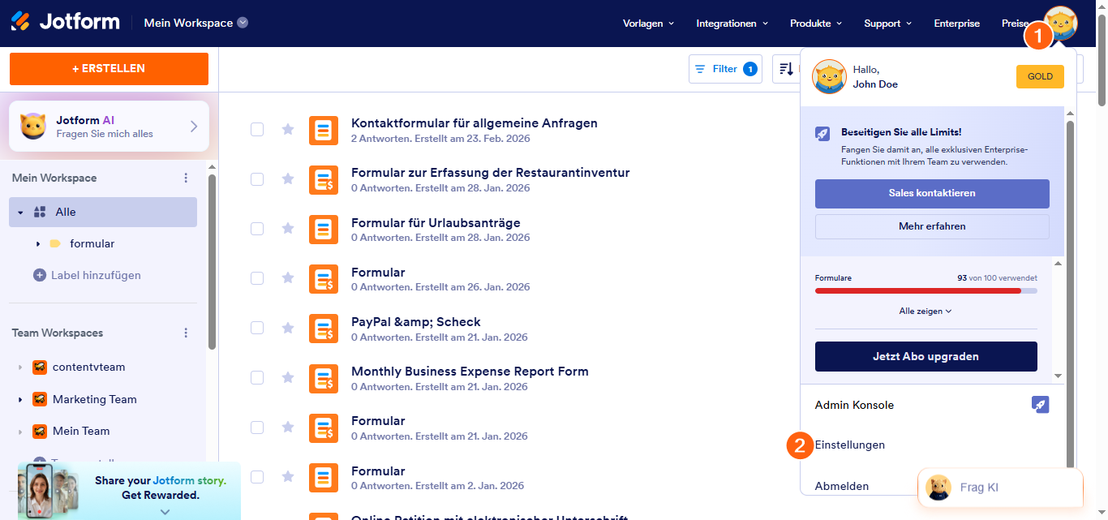The image size is (1108, 520).
Task: Expand the formular label in the sidebar
Action: (x=38, y=243)
